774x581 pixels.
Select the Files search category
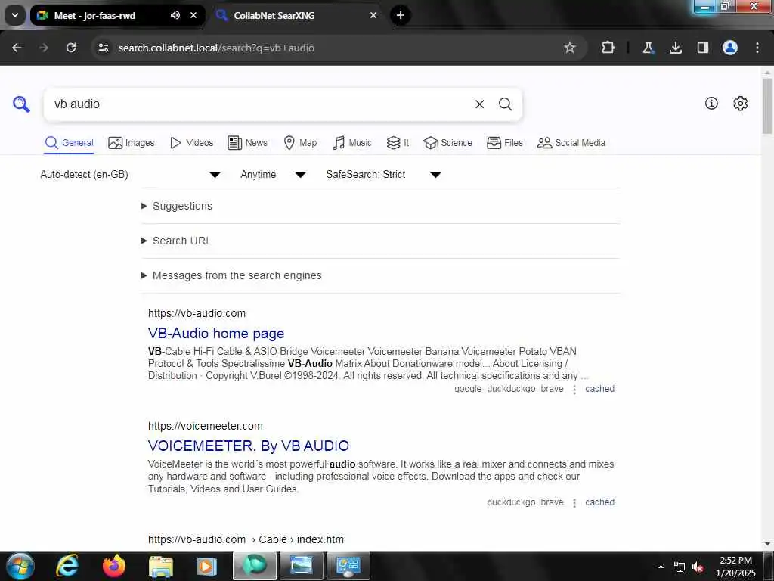(504, 143)
